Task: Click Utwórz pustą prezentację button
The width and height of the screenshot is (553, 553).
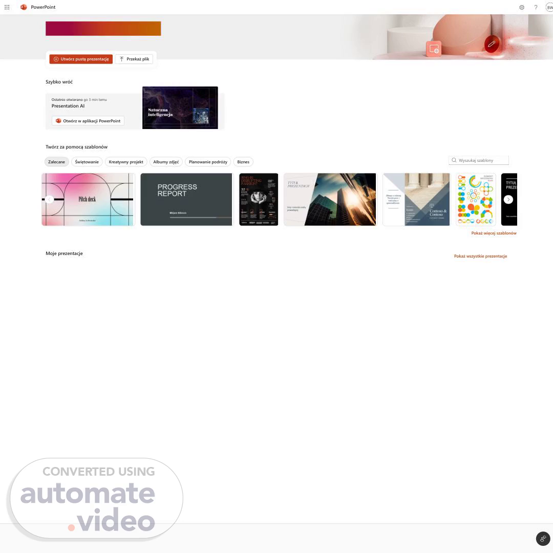Action: [81, 59]
